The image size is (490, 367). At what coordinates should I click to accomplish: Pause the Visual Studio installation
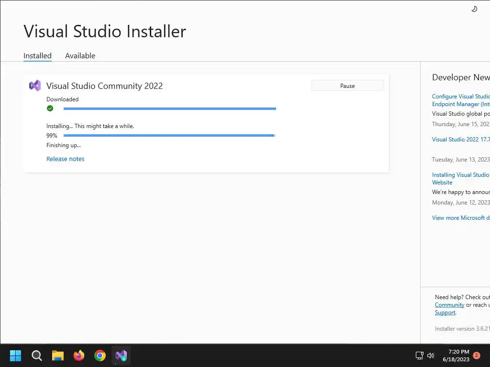pos(347,86)
